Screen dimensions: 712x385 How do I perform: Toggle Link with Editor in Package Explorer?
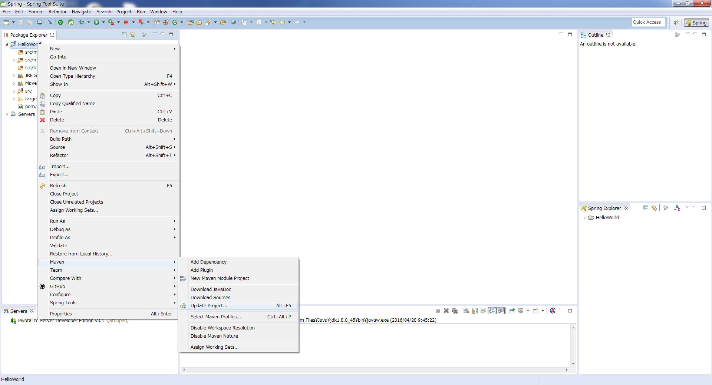(133, 35)
